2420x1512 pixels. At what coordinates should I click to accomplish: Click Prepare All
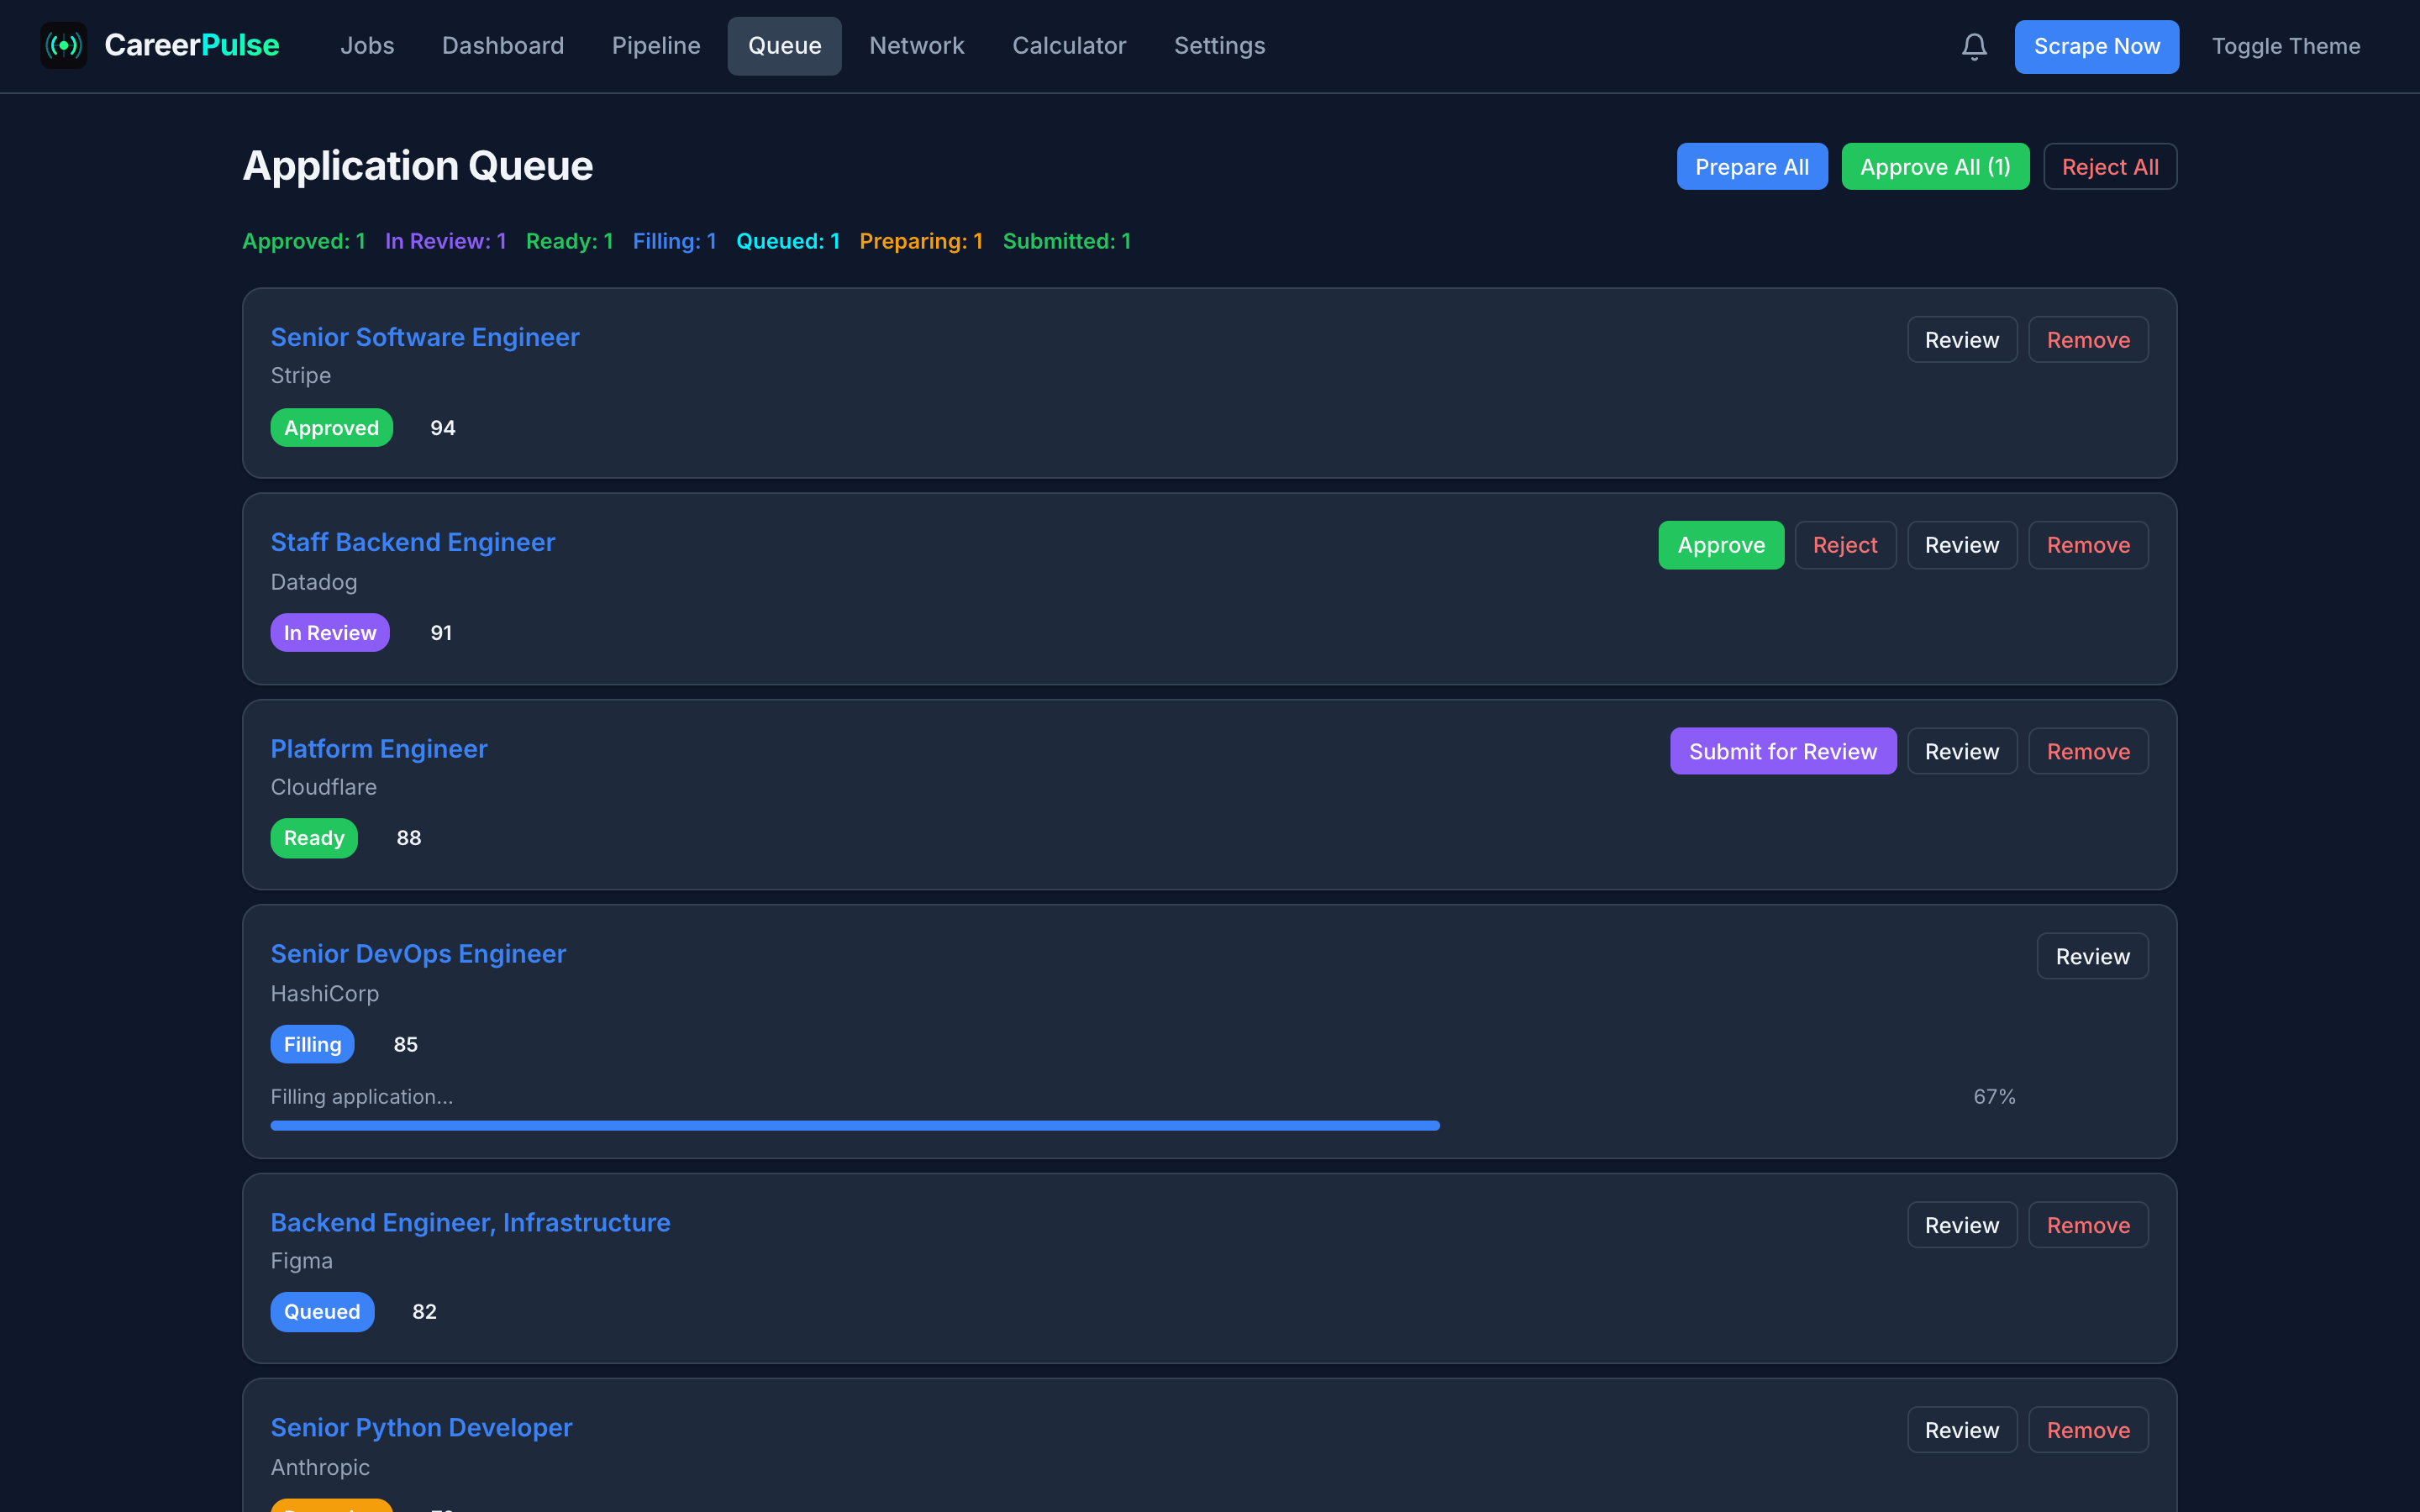[x=1752, y=166]
